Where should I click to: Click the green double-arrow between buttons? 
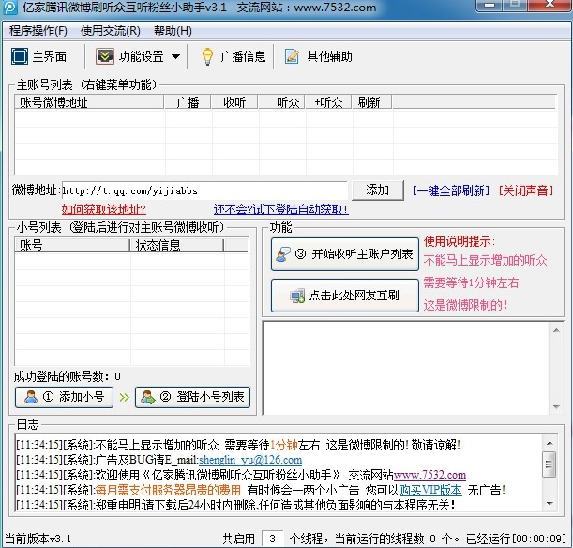(124, 397)
